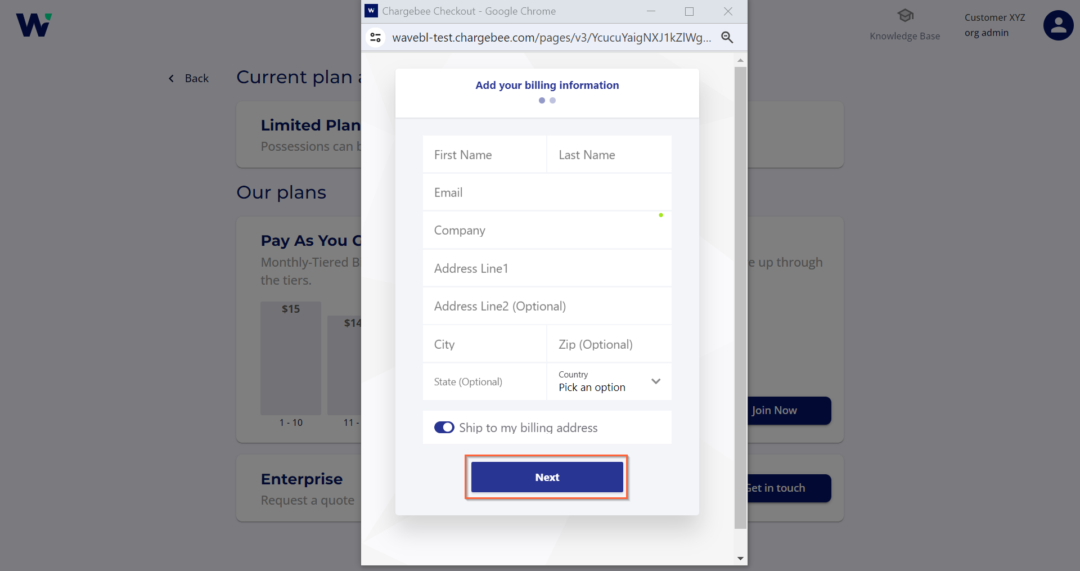The image size is (1080, 571).
Task: Click the Address Line1 field
Action: [547, 268]
